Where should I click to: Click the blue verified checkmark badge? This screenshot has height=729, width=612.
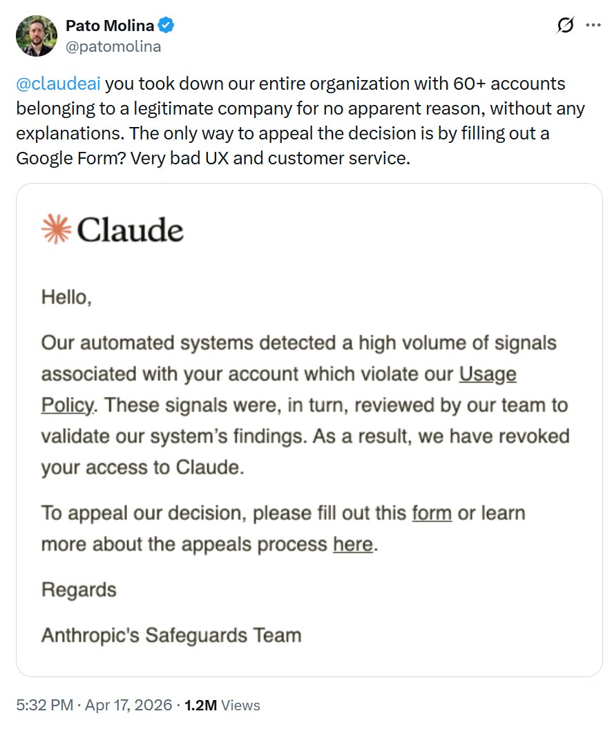click(166, 26)
